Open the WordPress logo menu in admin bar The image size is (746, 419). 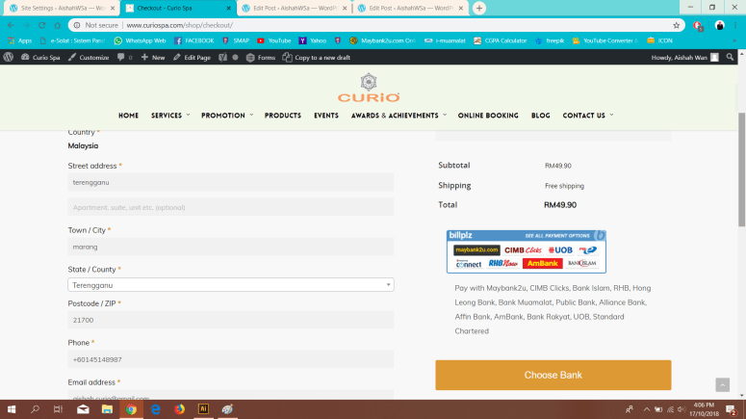click(8, 57)
